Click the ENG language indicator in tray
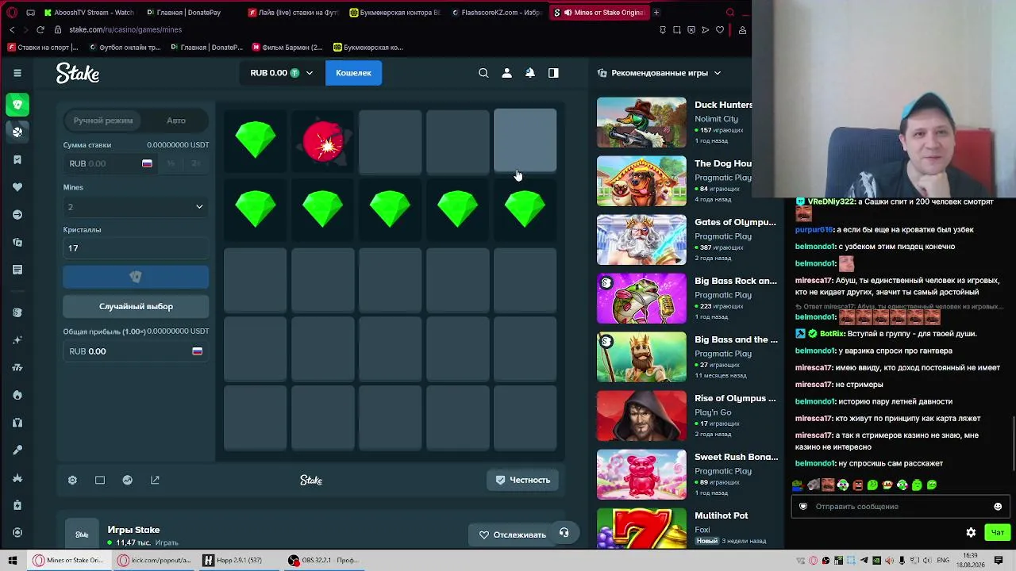The image size is (1016, 571). [943, 561]
